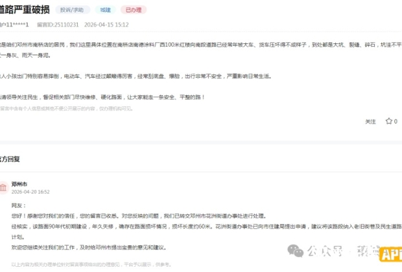Select the 投诉/求助 tag
The width and height of the screenshot is (402, 272).
click(x=71, y=10)
